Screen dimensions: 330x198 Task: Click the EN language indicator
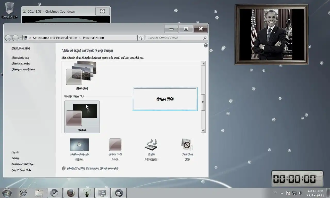(x=275, y=192)
